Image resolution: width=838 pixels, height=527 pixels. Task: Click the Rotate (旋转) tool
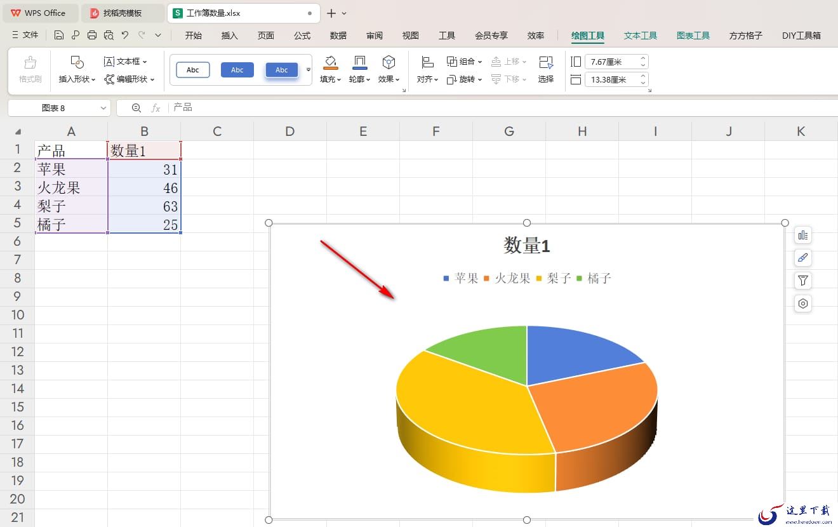pos(464,79)
